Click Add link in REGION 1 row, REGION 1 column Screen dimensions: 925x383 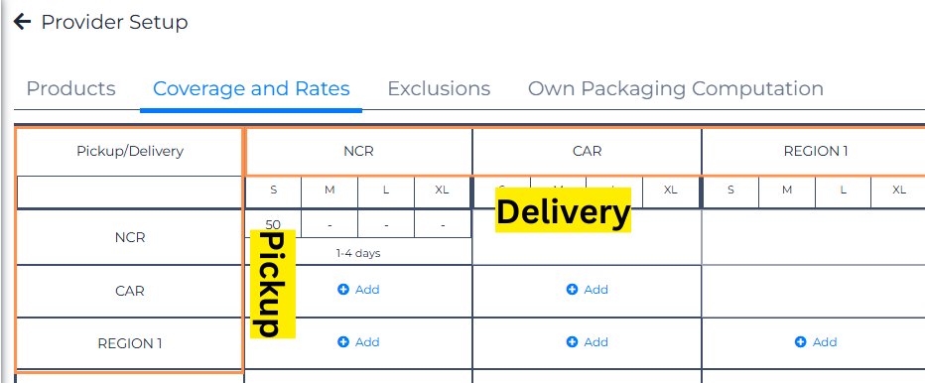click(825, 342)
